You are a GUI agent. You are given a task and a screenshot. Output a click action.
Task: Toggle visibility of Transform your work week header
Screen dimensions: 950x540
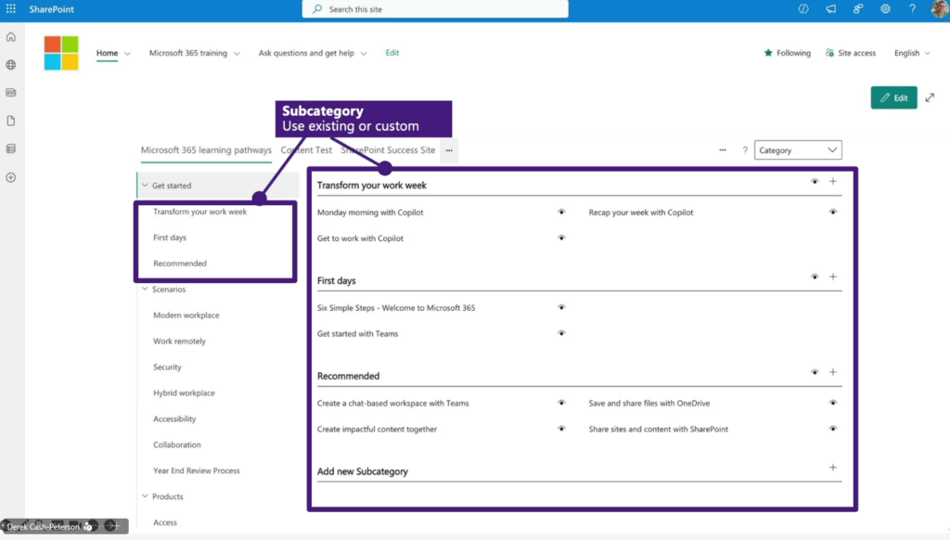pos(815,181)
